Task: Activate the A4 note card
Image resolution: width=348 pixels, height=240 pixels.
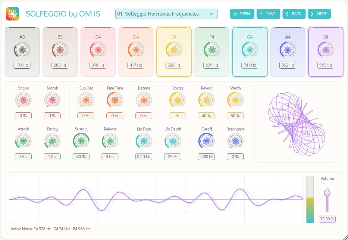Action: pos(288,52)
